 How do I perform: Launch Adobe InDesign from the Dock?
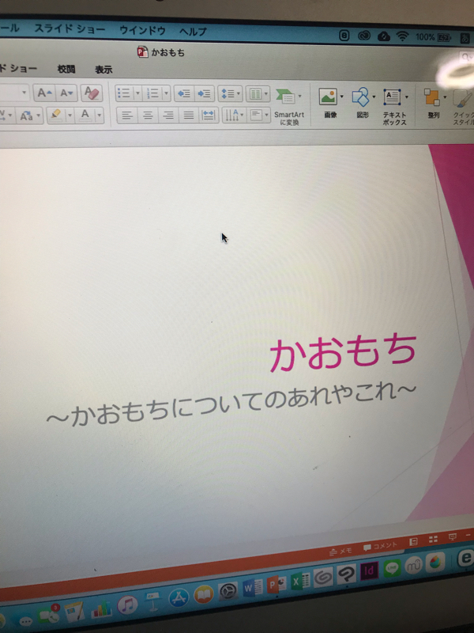click(369, 570)
